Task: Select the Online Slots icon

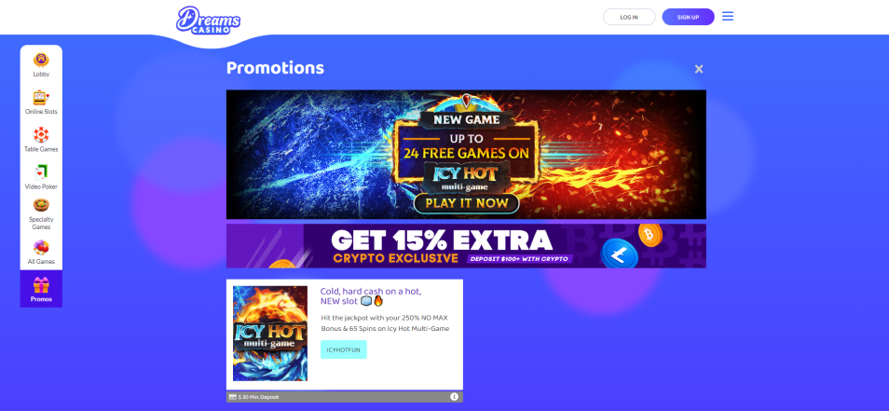Action: coord(41,98)
